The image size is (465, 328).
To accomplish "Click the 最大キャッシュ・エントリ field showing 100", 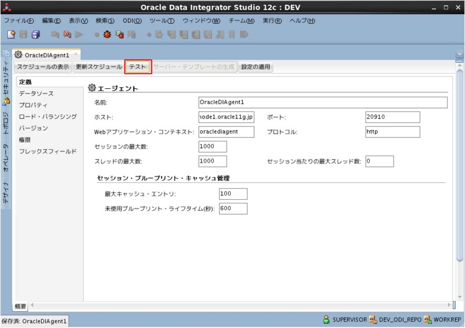I will tap(233, 194).
